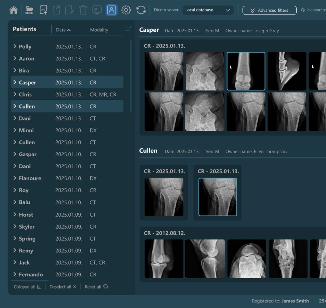Open DICOM folder icon
The width and height of the screenshot is (326, 308).
(29, 10)
